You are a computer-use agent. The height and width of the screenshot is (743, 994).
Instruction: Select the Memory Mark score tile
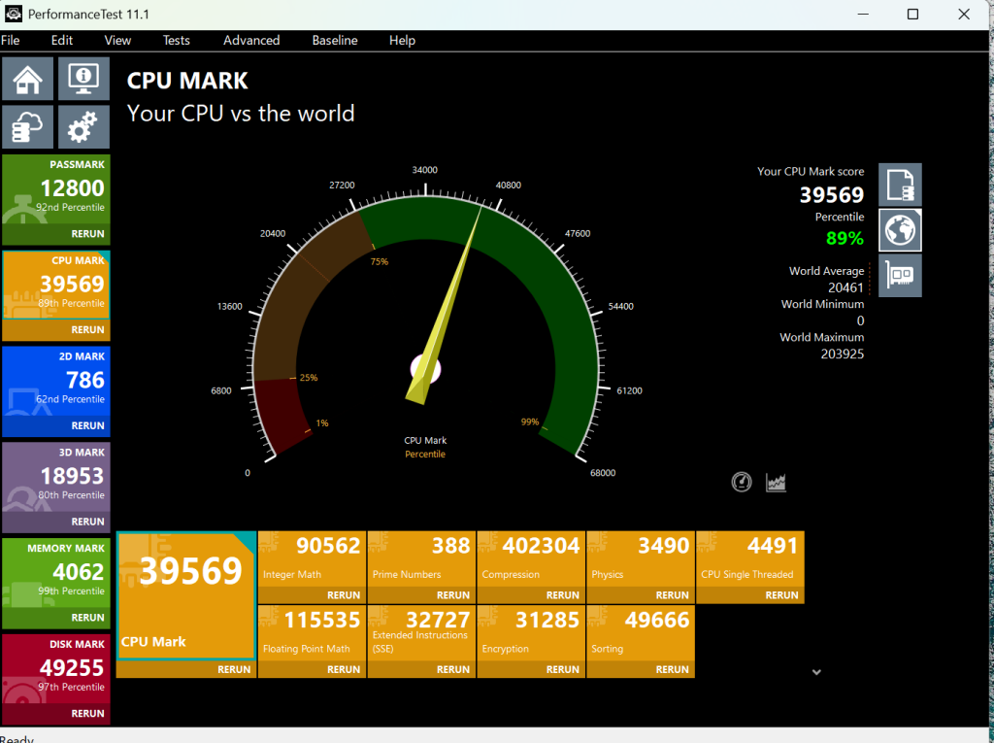point(56,574)
